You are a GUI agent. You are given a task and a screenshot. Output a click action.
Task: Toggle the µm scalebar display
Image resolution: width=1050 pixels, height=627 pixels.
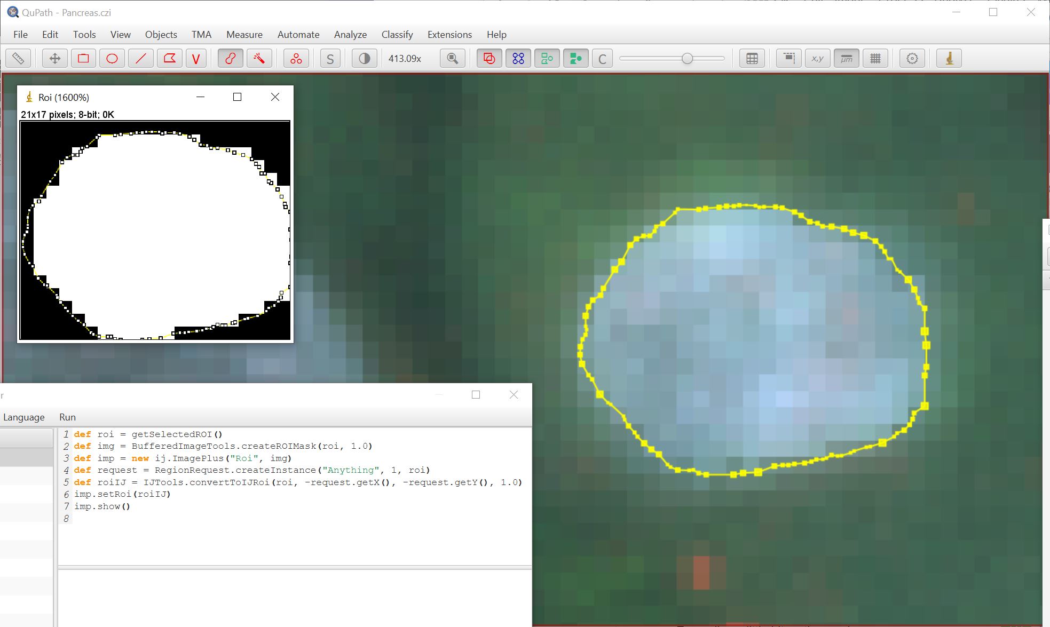tap(847, 58)
